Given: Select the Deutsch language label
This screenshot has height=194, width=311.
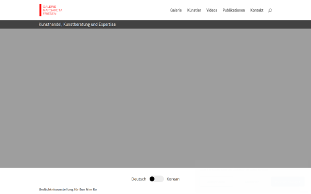Looking at the screenshot, I should (138, 179).
